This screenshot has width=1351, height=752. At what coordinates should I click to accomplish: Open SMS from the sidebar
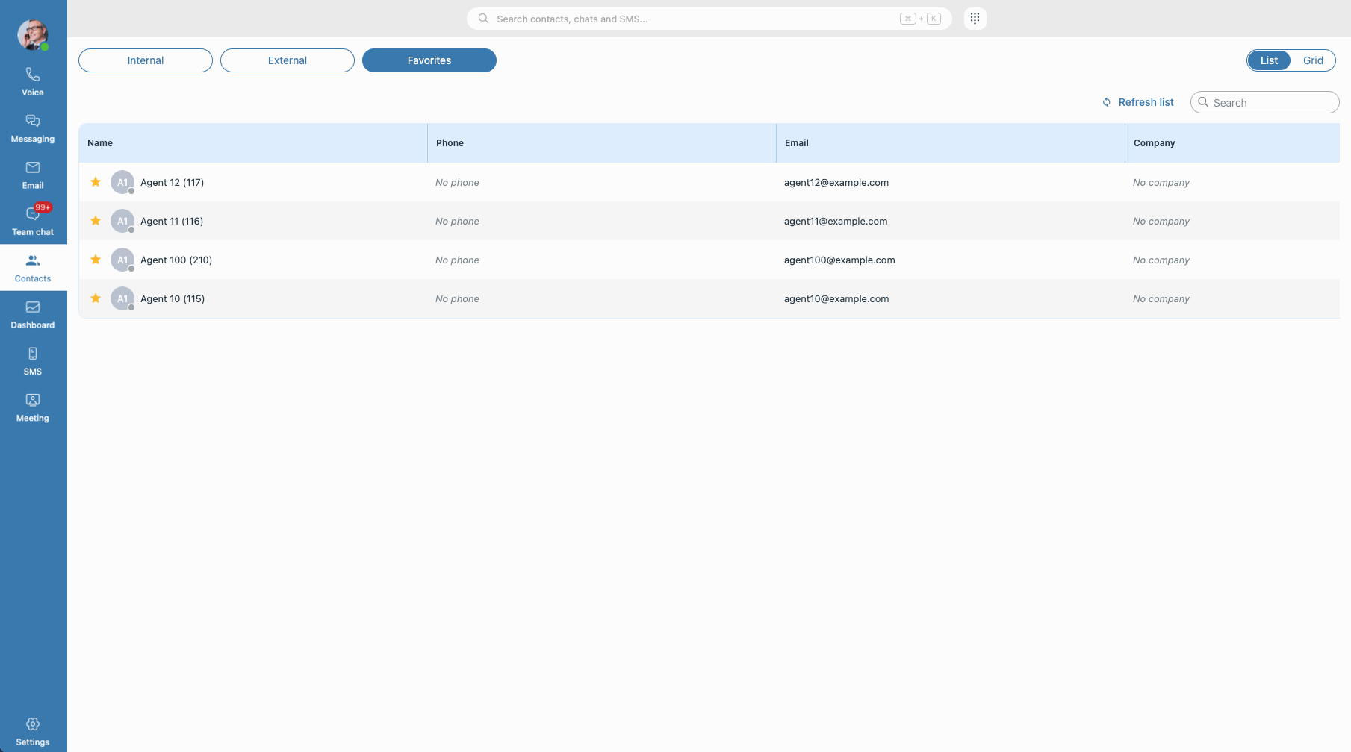coord(33,360)
